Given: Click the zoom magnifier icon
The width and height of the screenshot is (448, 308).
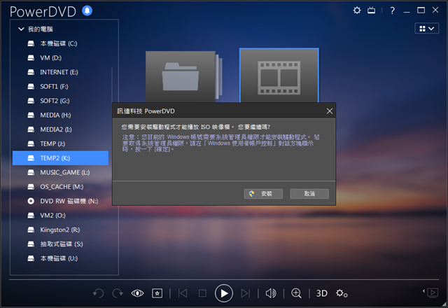Looking at the screenshot, I should pos(296,293).
